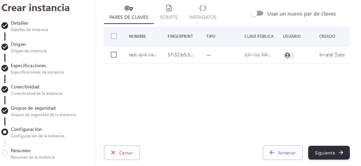Click the Siguiente button
The width and height of the screenshot is (361, 166).
[328, 153]
